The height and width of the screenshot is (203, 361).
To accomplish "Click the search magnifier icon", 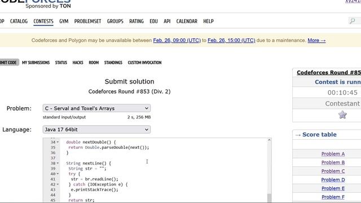I will (352, 21).
